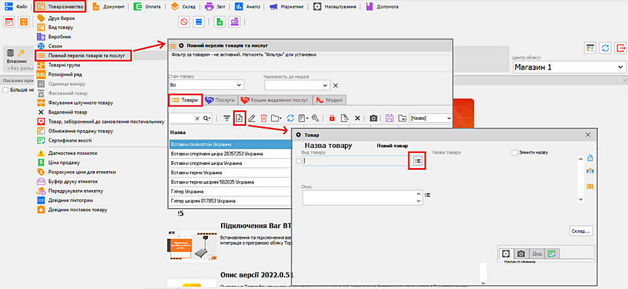Screen dimensions: 628x289
Task: Click the filter lines icon
Action: (227, 118)
